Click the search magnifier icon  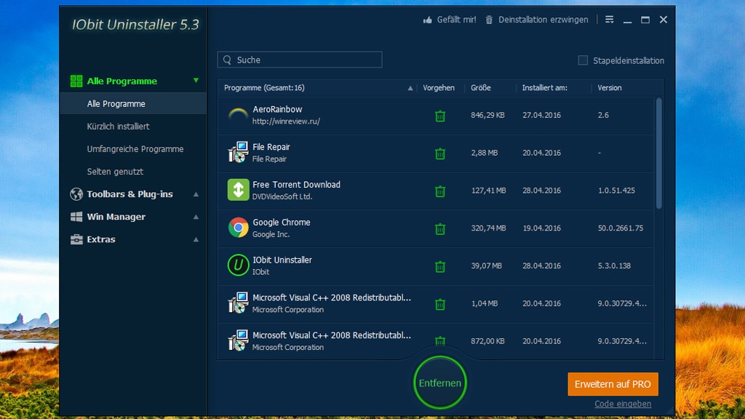pos(227,60)
